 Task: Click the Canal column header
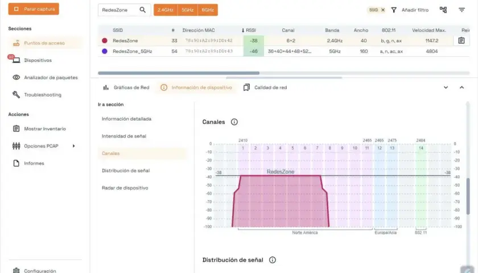(288, 30)
